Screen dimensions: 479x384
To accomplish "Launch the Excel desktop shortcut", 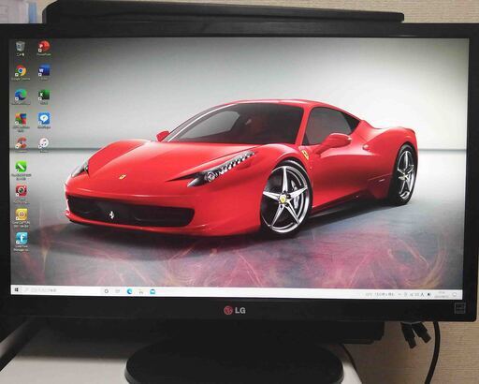I will 44,96.
